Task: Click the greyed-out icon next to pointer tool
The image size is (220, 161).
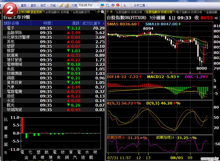Action: (130, 5)
